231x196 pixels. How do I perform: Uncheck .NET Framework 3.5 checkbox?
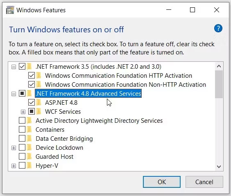22,67
